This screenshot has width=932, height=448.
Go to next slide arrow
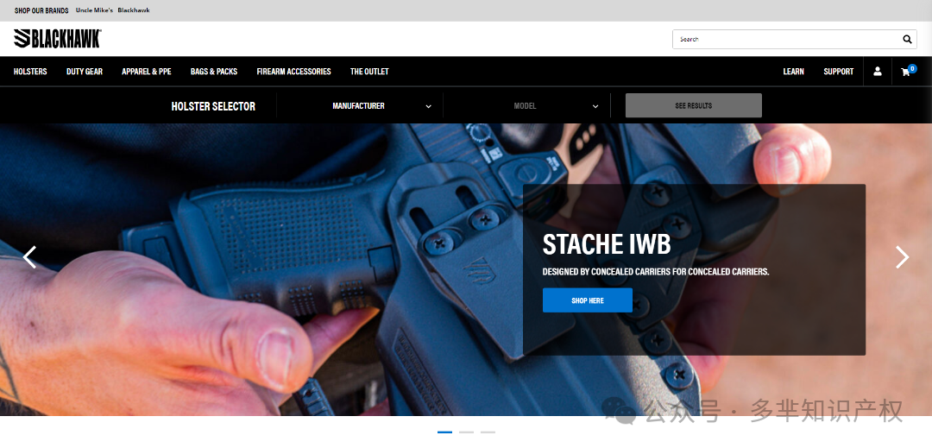click(903, 256)
